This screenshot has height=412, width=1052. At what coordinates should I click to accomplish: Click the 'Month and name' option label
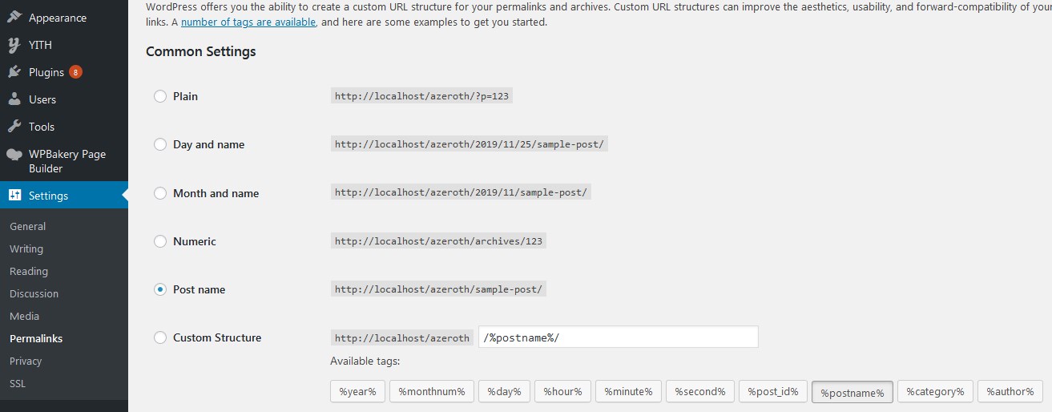pos(216,193)
